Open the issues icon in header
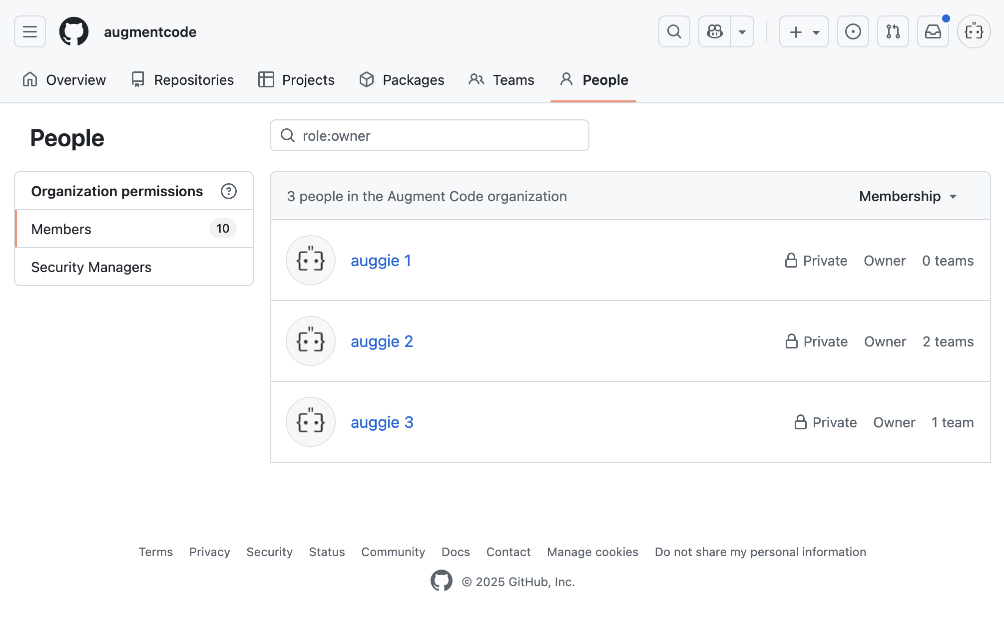The width and height of the screenshot is (1004, 641). [x=853, y=31]
